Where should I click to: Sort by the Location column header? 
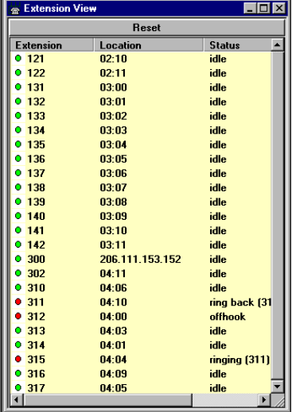pyautogui.click(x=149, y=45)
